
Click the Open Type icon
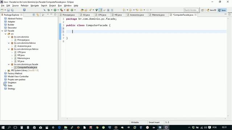pos(82,10)
